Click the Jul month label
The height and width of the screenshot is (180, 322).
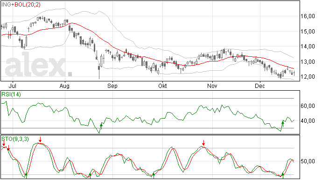click(x=13, y=86)
